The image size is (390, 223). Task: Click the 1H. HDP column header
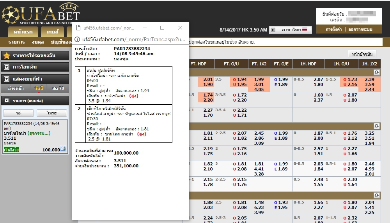pos(308,64)
